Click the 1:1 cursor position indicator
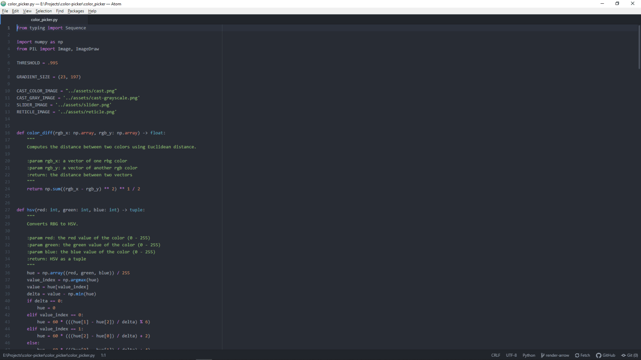 tap(103, 355)
